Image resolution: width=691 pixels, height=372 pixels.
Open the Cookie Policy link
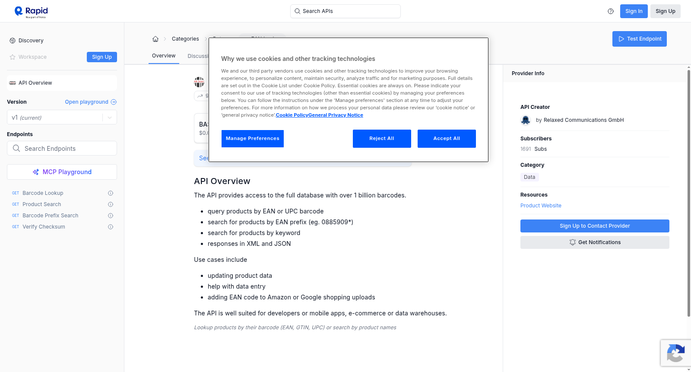pos(292,115)
